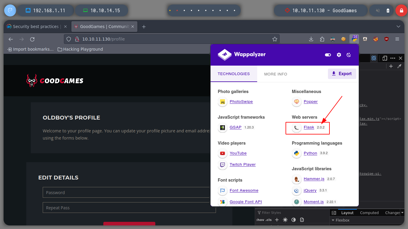408x229 pixels.
Task: Reload the GoodGames profile page
Action: [32, 39]
